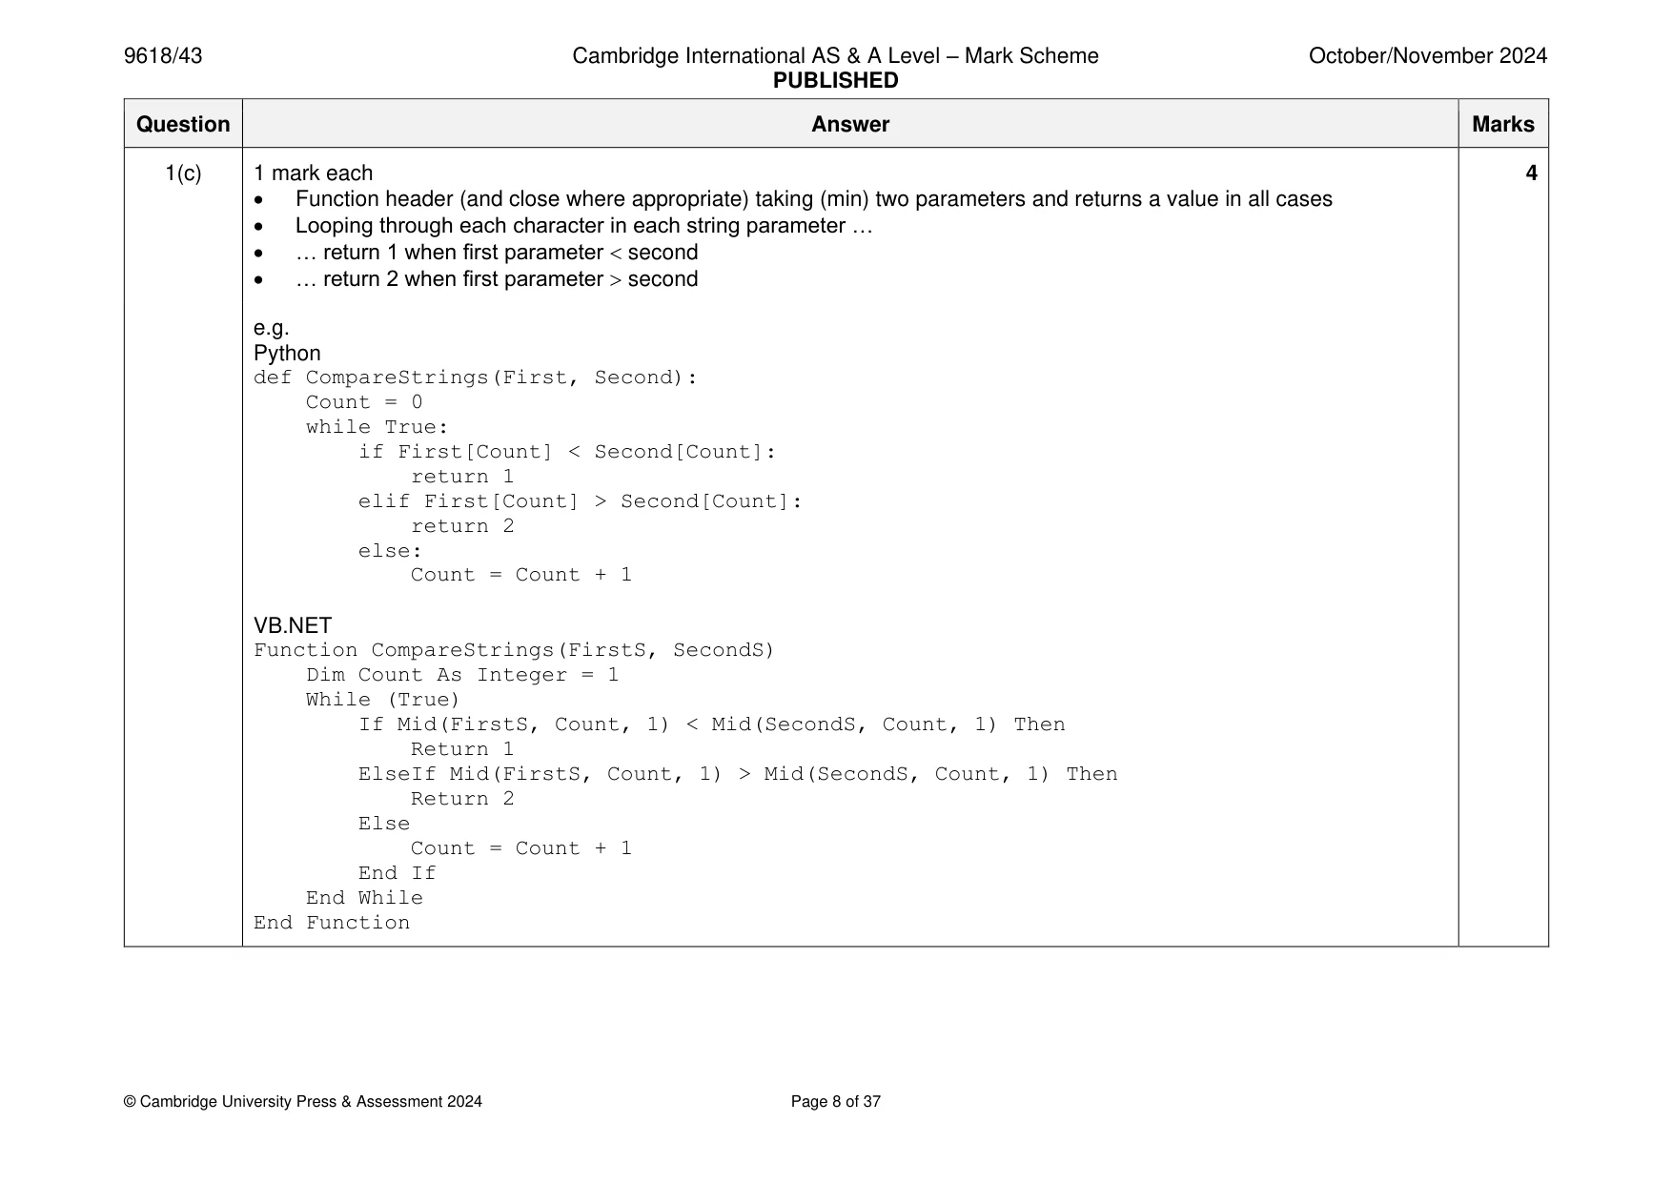Click the 'Answer' column header
The image size is (1672, 1183).
point(850,125)
